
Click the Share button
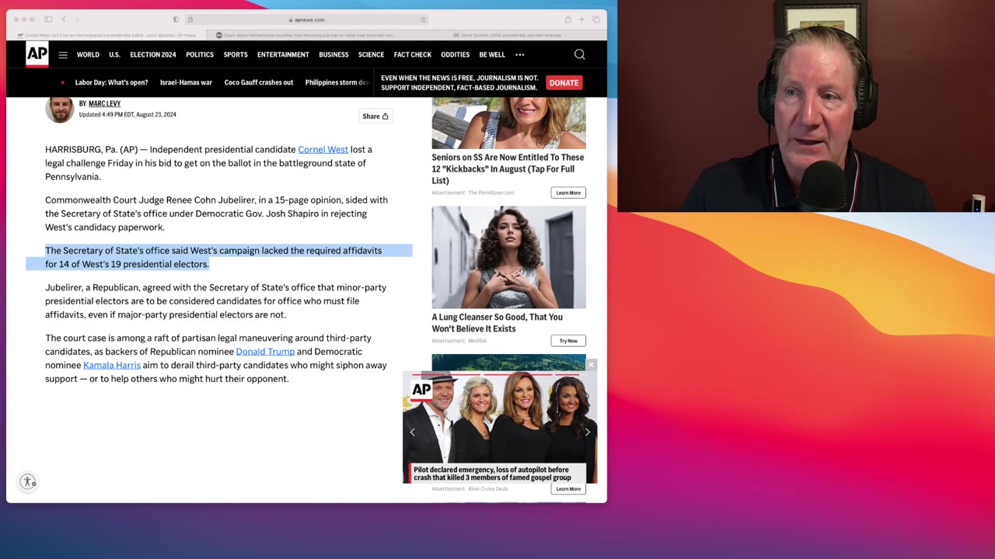375,116
